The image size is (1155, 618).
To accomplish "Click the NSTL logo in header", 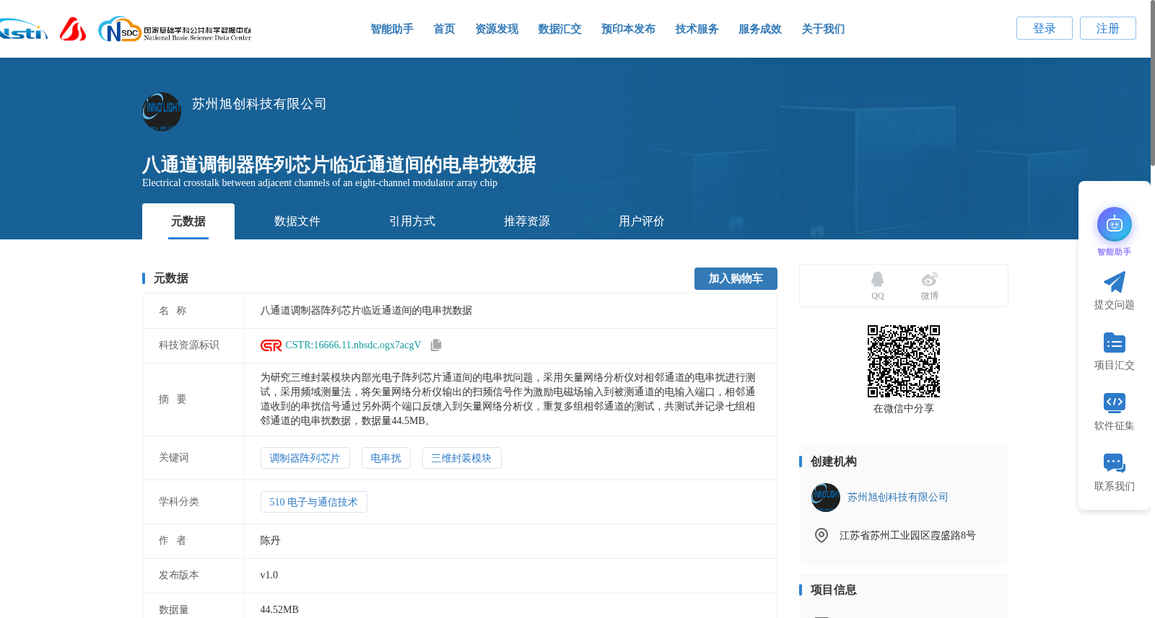I will click(x=23, y=30).
